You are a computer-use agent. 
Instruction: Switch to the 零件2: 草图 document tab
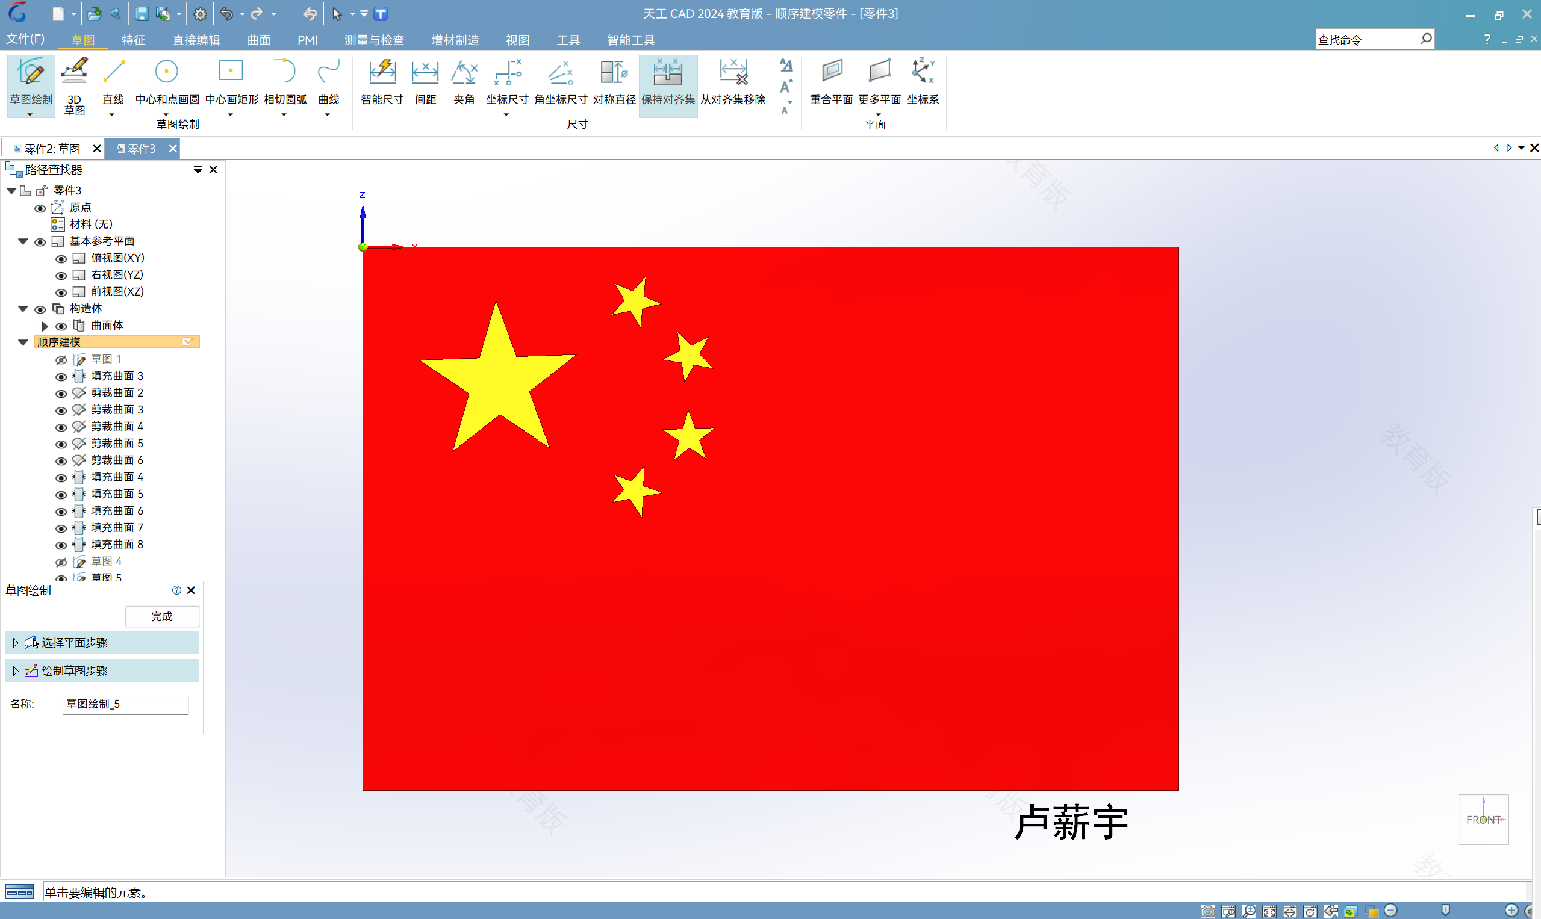click(52, 149)
